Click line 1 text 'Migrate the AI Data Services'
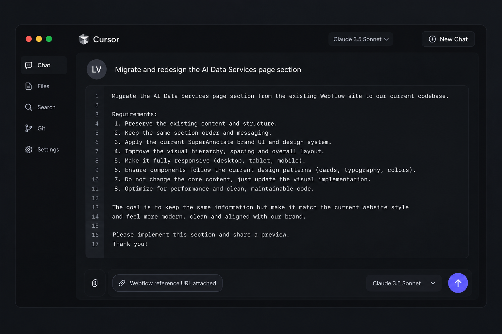Viewport: 502px width, 334px height. (160, 96)
